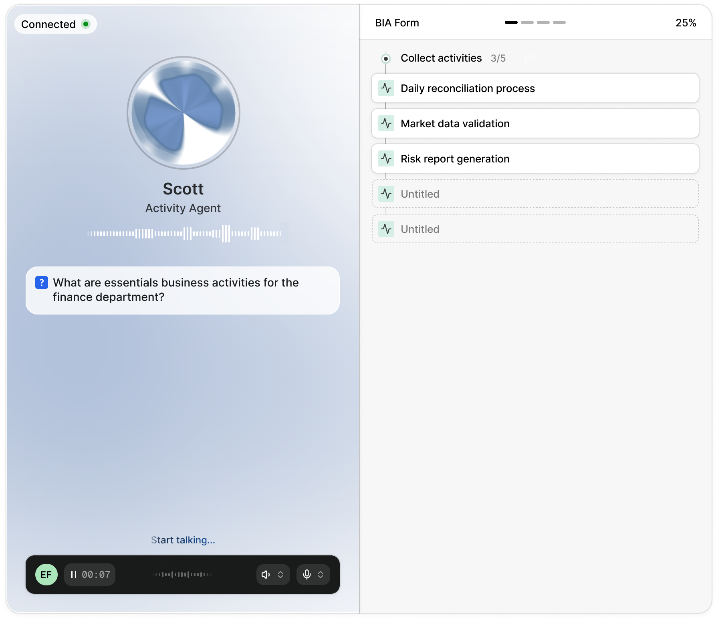Click the Start talking link
This screenshot has width=718, height=621.
[183, 540]
